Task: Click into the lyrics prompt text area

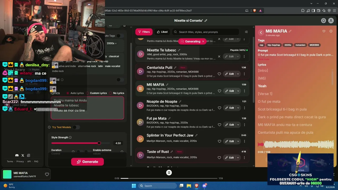Action: (x=87, y=108)
